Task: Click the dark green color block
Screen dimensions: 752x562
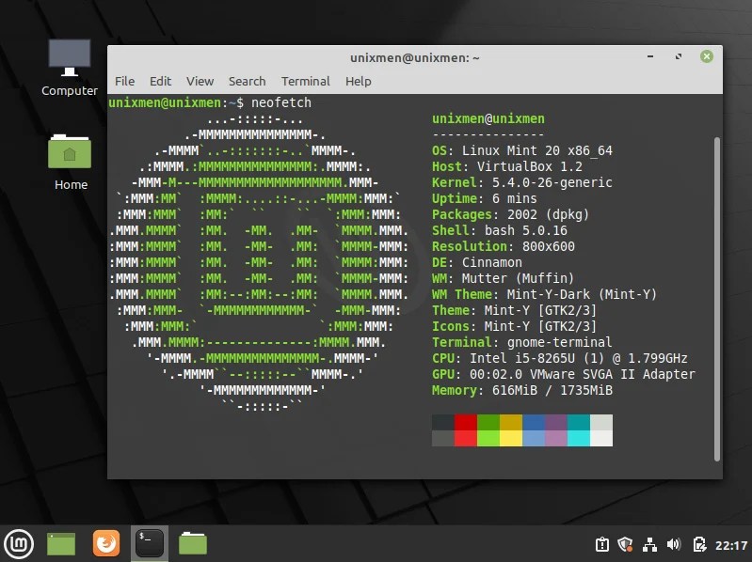Action: pyautogui.click(x=488, y=422)
